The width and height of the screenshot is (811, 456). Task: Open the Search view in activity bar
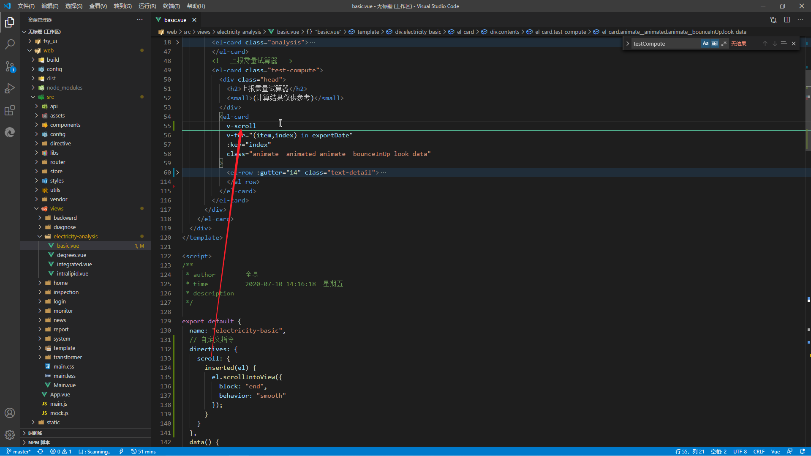pyautogui.click(x=10, y=44)
